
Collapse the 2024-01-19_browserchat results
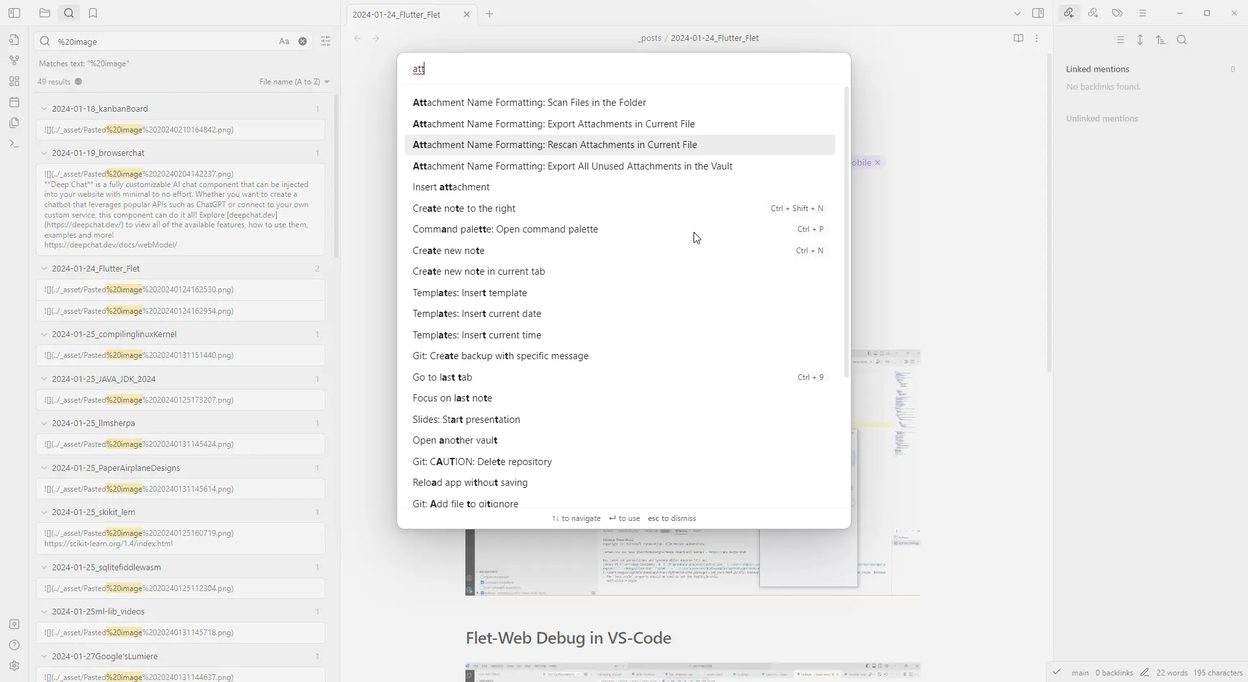click(44, 153)
